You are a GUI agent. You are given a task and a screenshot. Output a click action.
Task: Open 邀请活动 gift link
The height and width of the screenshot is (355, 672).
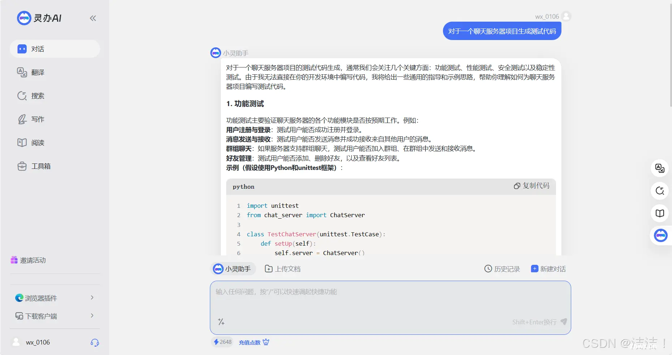(28, 260)
